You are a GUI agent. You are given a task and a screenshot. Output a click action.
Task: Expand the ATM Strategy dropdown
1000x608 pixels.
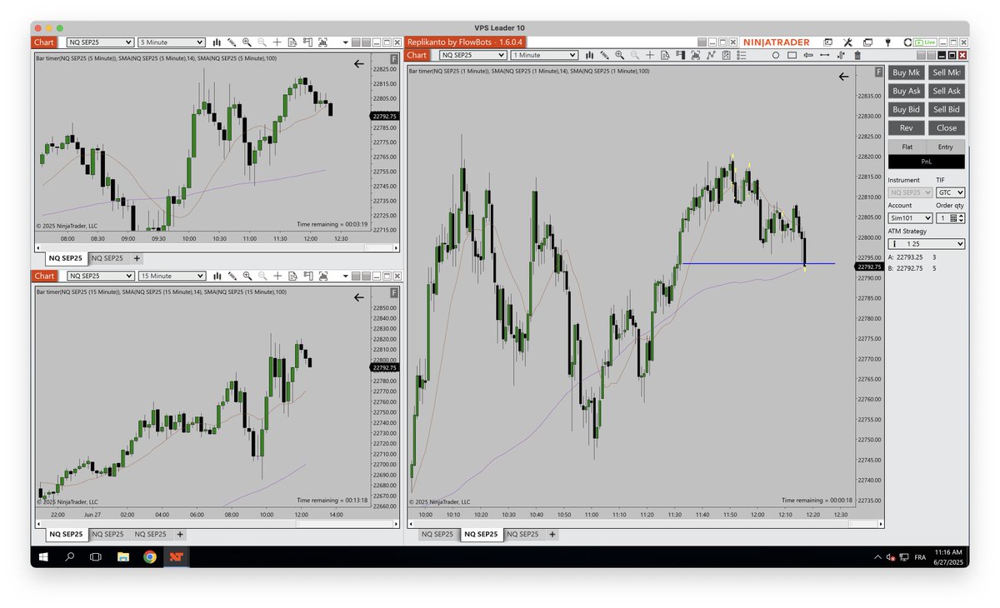[927, 243]
